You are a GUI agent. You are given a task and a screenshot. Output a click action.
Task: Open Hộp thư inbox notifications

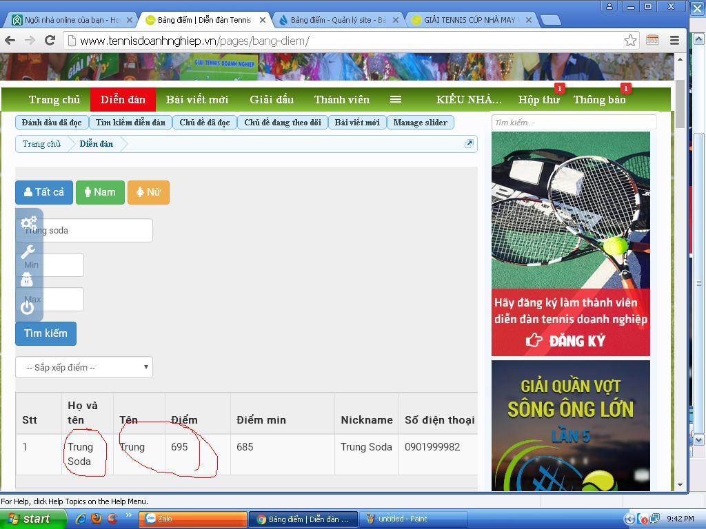point(538,99)
